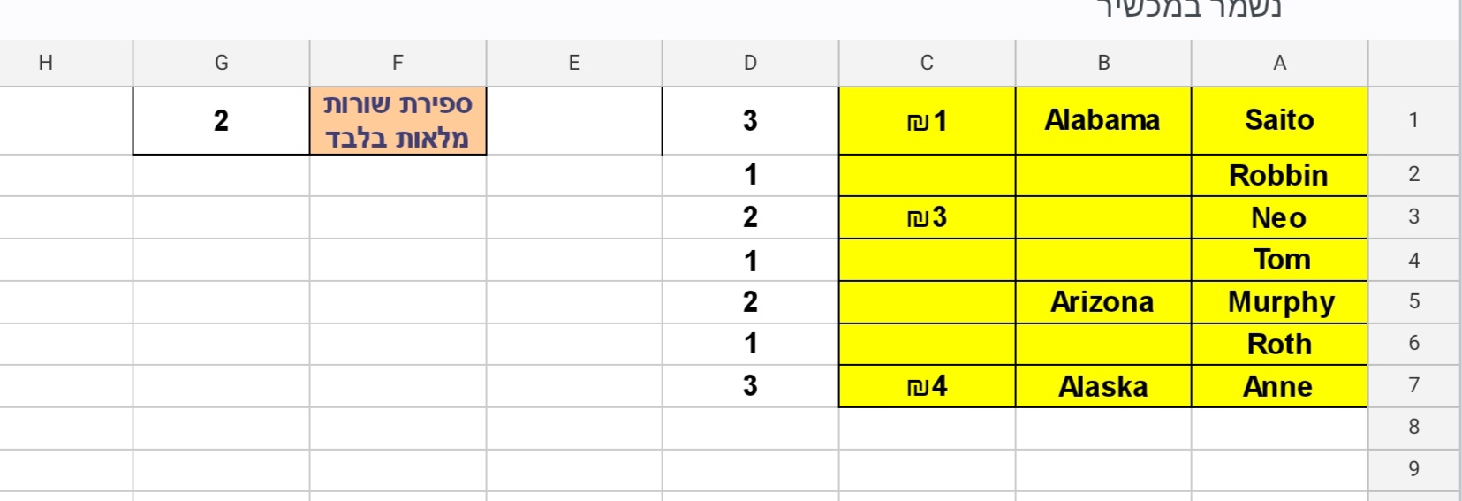This screenshot has height=501, width=1462.
Task: Click the Robbin name cell
Action: 1279,175
